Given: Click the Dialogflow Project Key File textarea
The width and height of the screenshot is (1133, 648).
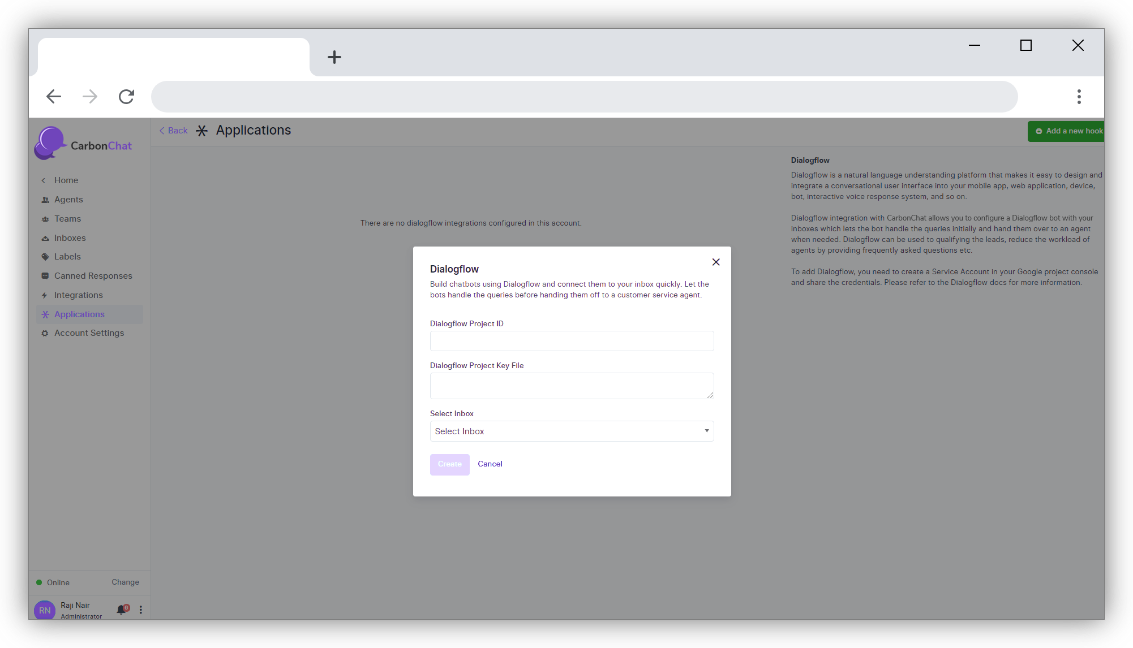Looking at the screenshot, I should click(x=572, y=386).
